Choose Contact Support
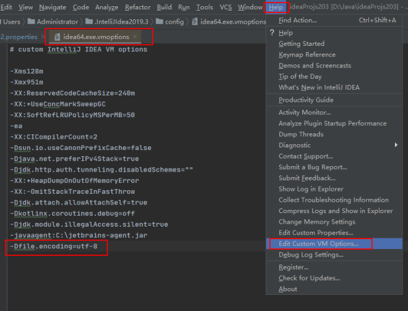The image size is (408, 311). pos(334,156)
